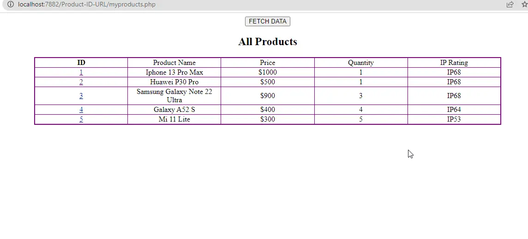The image size is (528, 239).
Task: Click the IP53 rating cell
Action: point(454,119)
